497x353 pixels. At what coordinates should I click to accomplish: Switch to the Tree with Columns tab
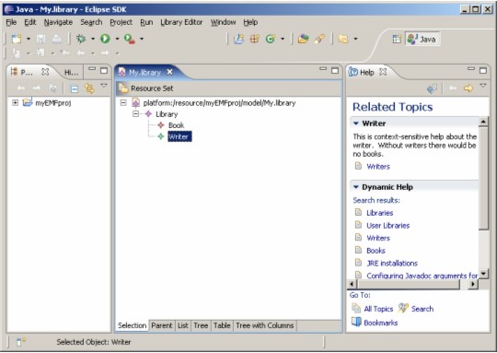pyautogui.click(x=265, y=325)
